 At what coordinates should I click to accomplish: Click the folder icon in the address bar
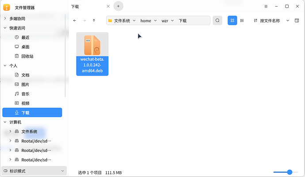click(x=110, y=21)
